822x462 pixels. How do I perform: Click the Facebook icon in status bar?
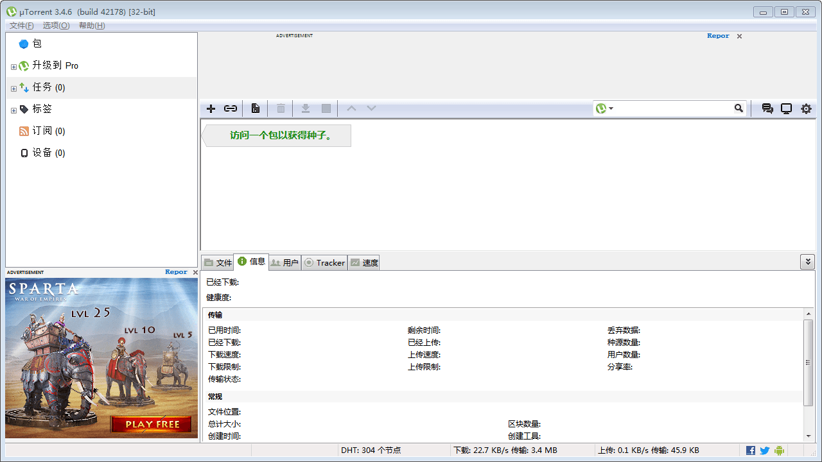[751, 450]
